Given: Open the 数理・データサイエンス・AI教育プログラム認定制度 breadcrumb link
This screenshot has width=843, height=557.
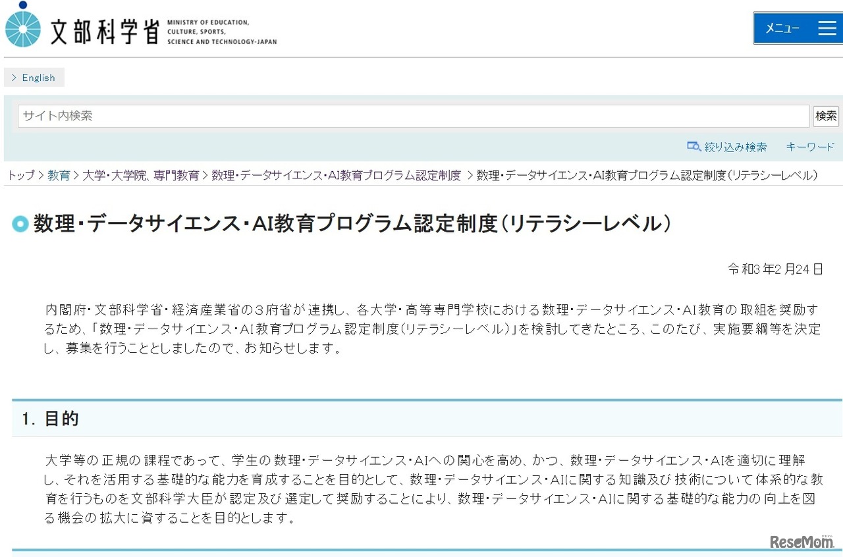Looking at the screenshot, I should (x=335, y=175).
